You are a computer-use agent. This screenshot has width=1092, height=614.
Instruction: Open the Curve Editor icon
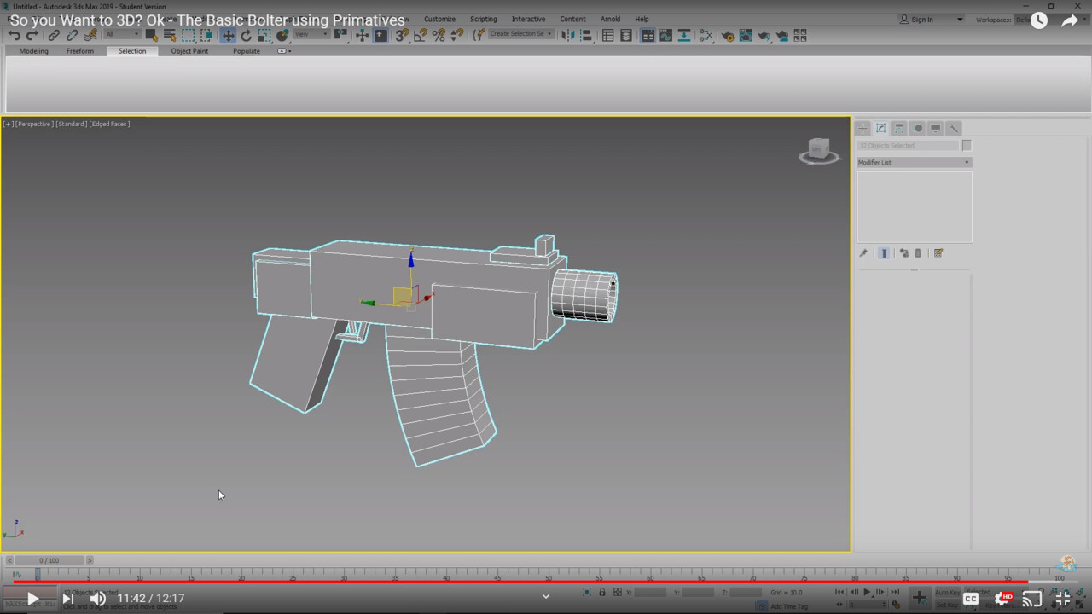click(665, 35)
